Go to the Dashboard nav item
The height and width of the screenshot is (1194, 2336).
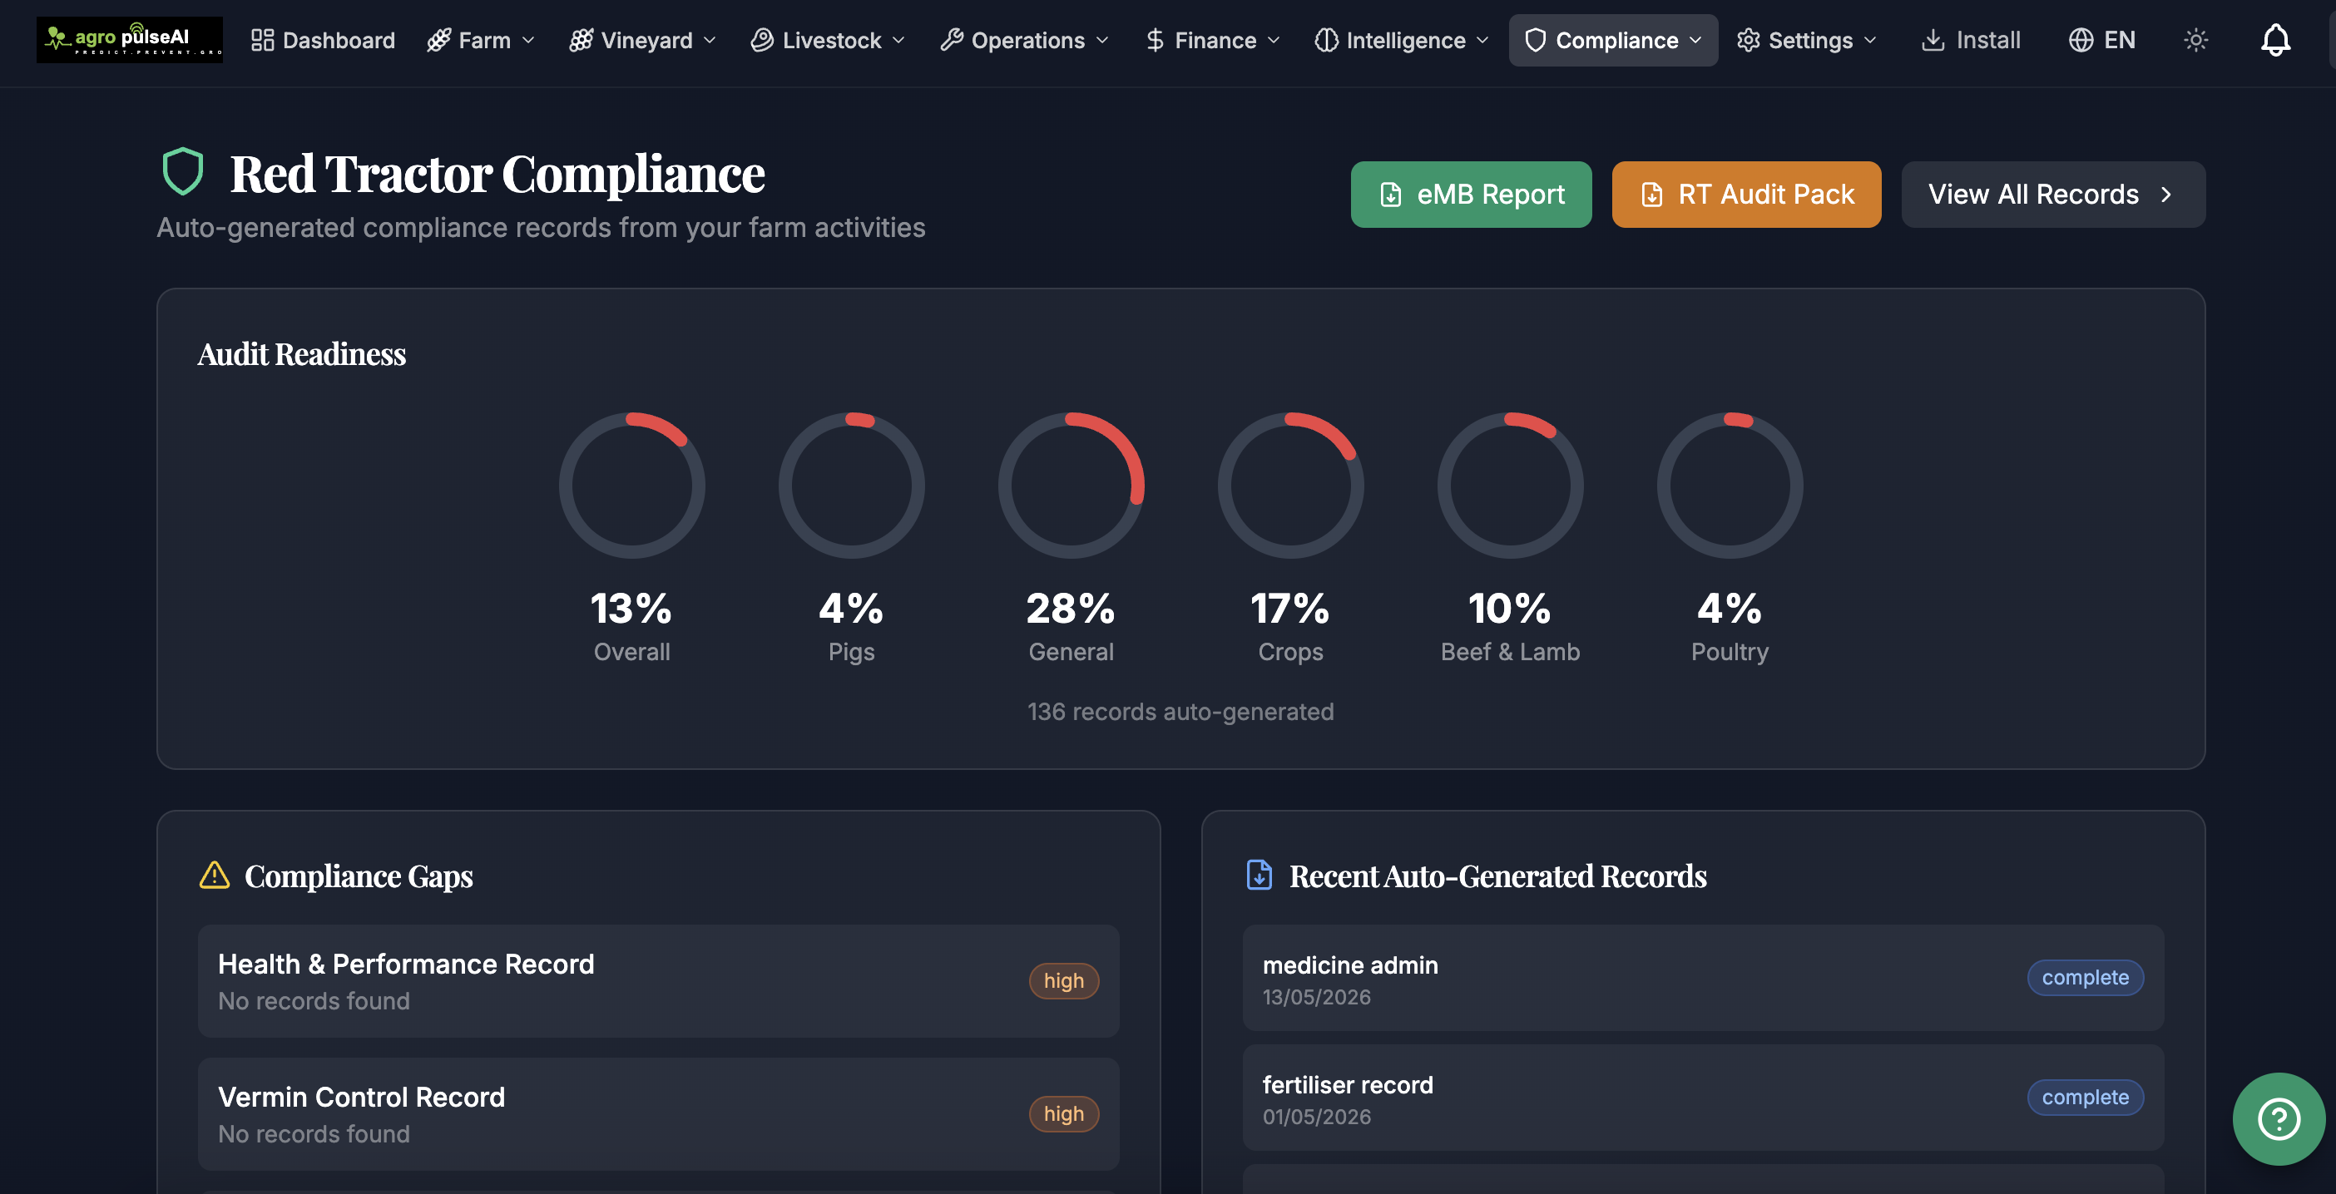[x=323, y=40]
